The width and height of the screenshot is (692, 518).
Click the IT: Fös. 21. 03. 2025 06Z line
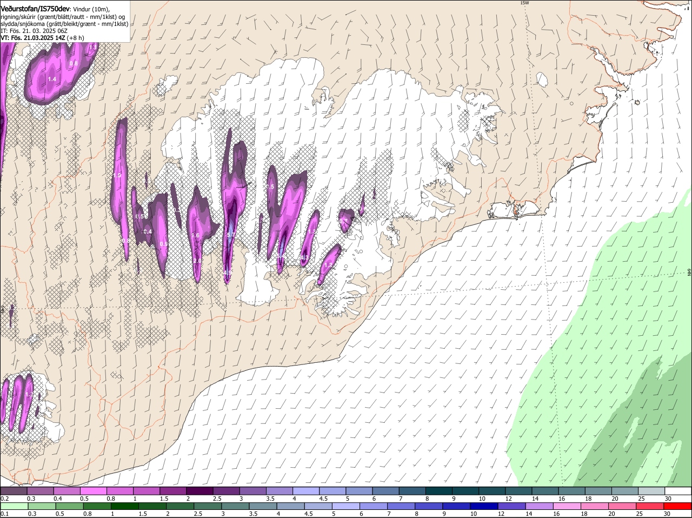point(34,31)
